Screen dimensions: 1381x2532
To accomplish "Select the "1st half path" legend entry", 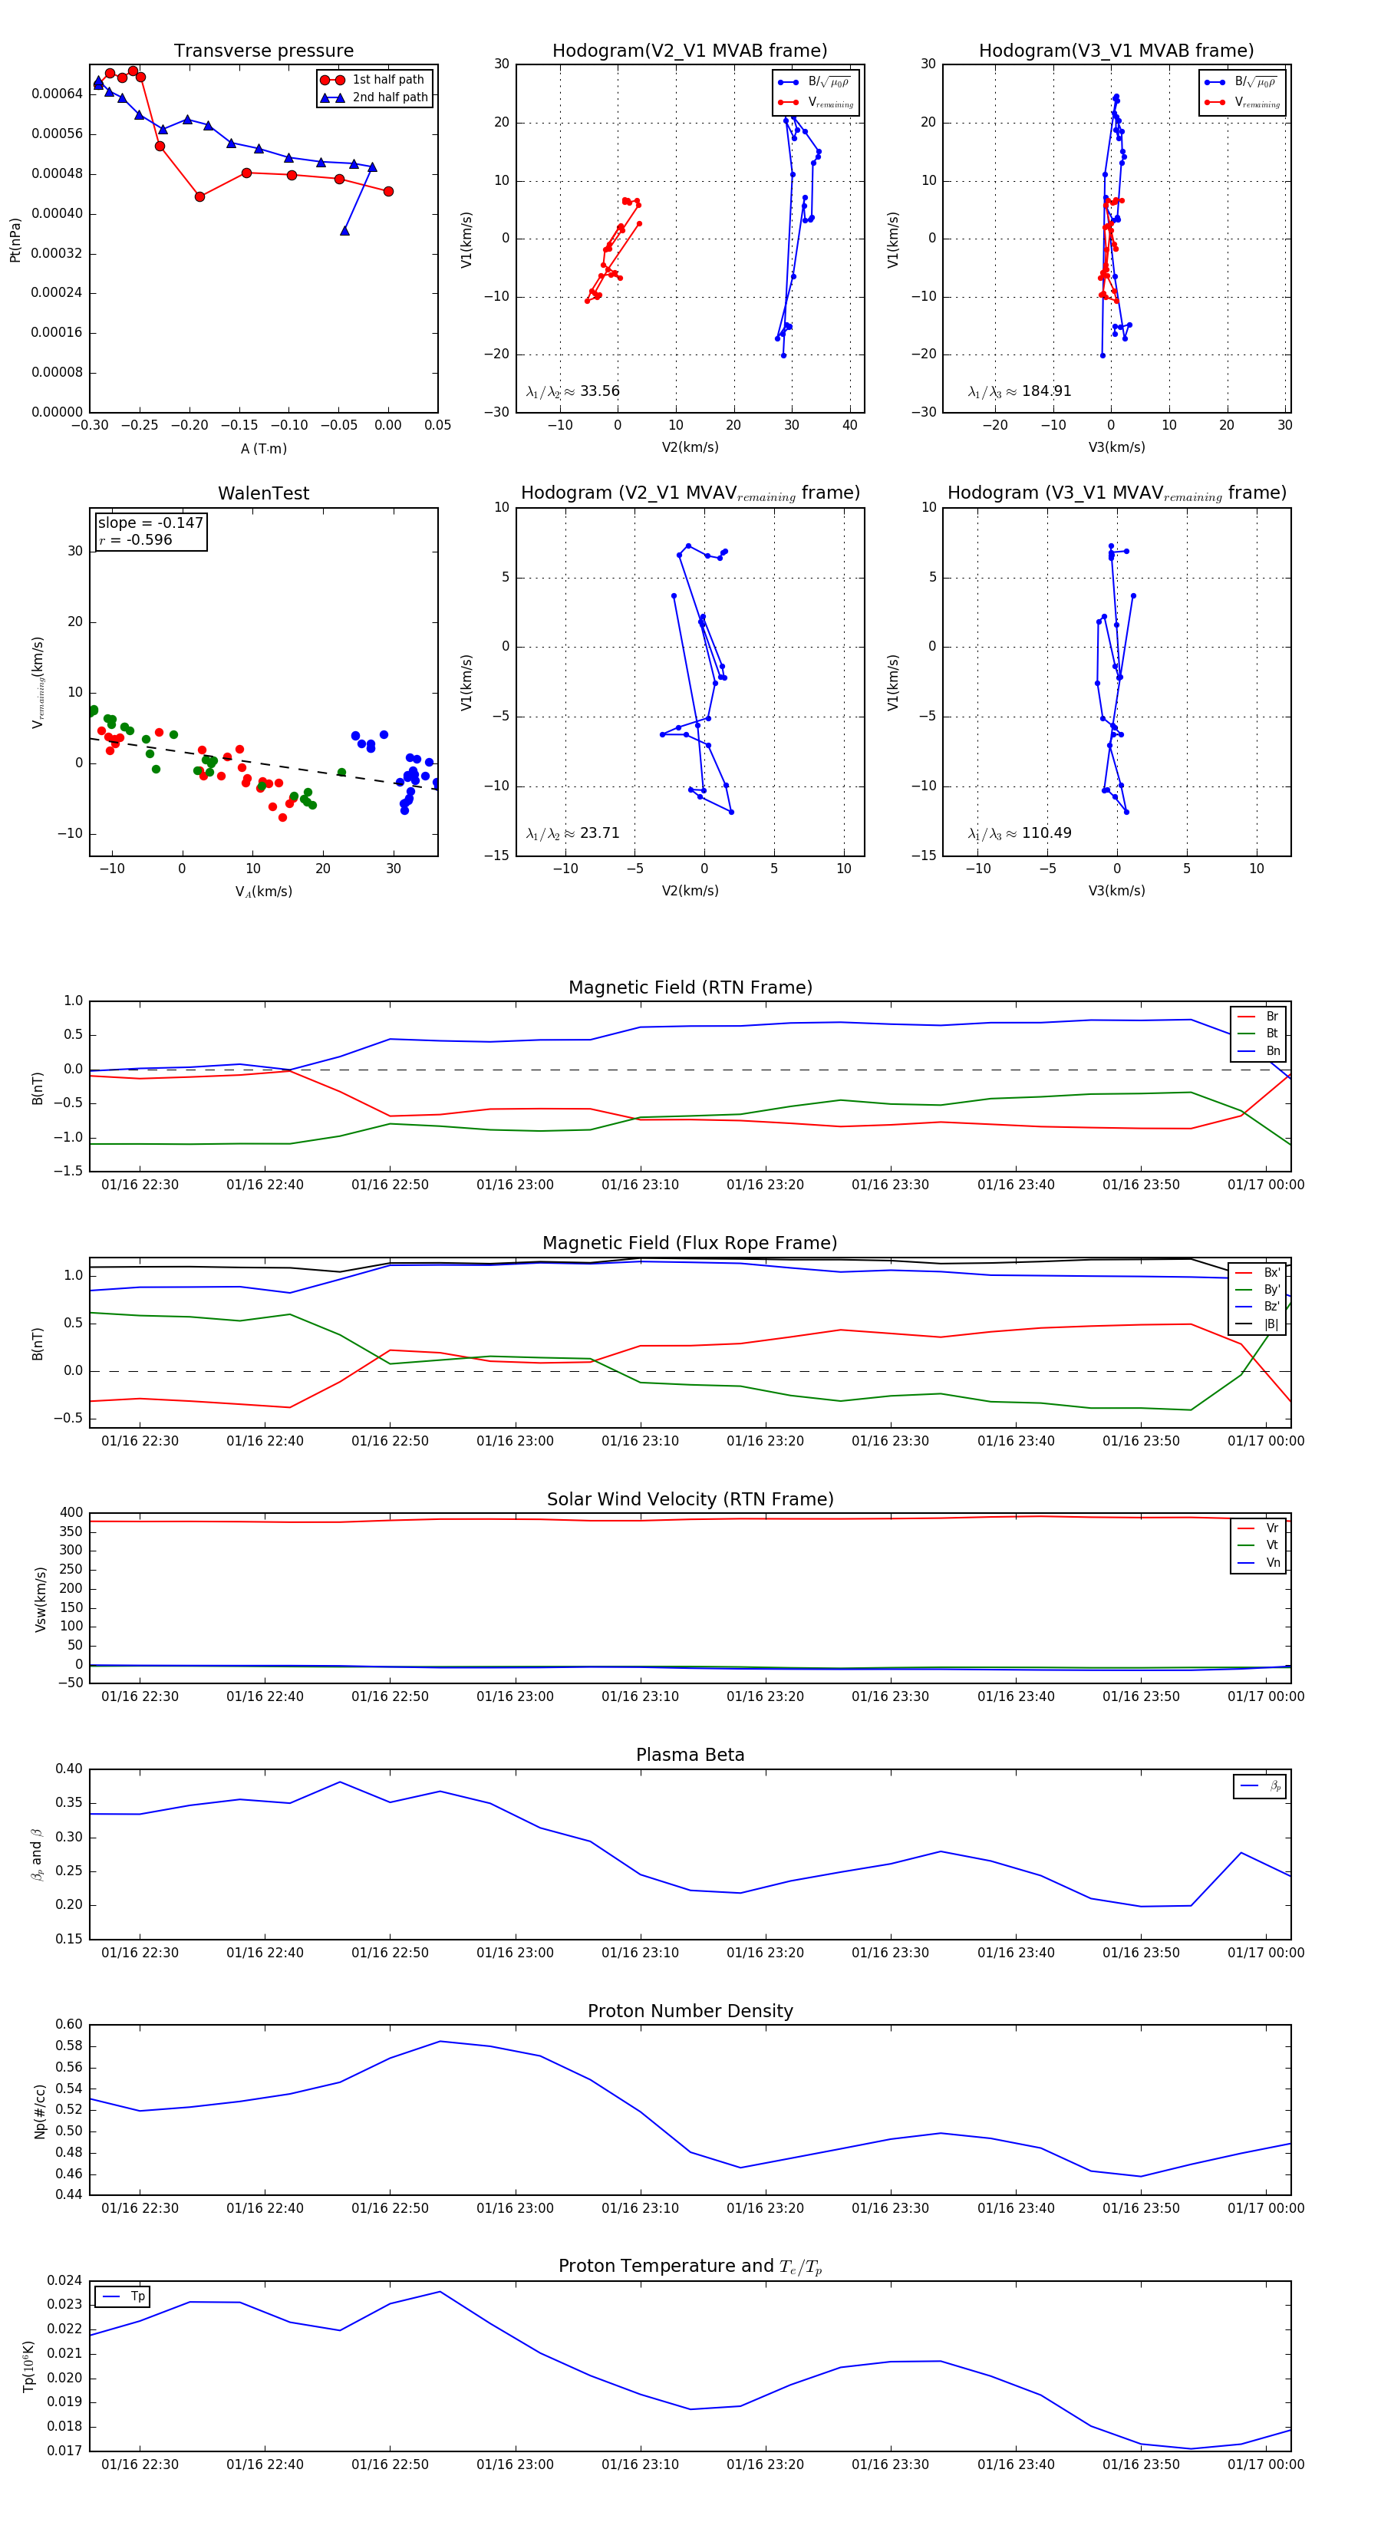I will point(373,80).
